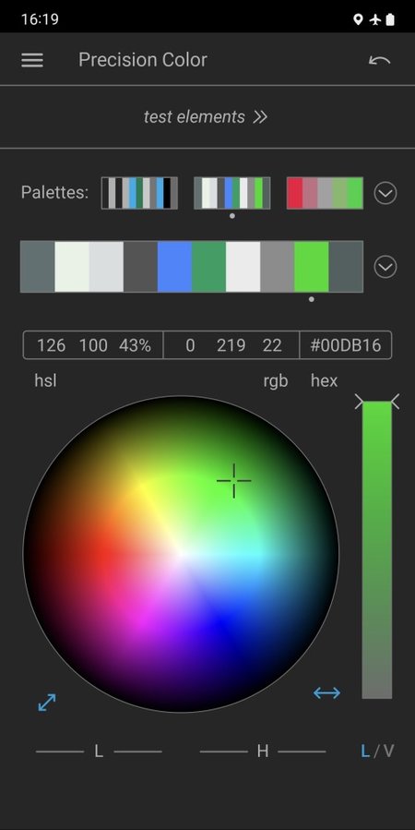Select the red-to-green palette thumbnail
The width and height of the screenshot is (415, 830).
click(x=325, y=193)
